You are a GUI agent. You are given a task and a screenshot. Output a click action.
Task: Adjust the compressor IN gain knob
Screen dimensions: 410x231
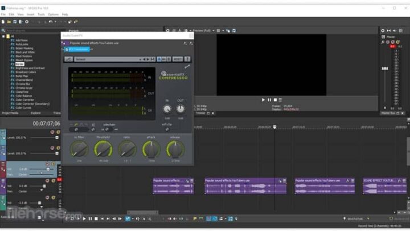pos(167,109)
